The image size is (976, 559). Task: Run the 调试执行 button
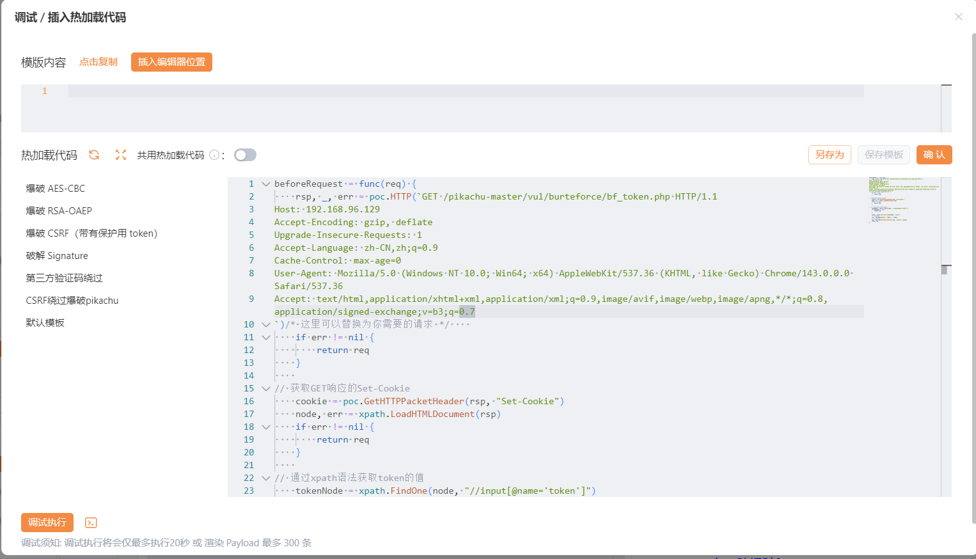point(47,523)
